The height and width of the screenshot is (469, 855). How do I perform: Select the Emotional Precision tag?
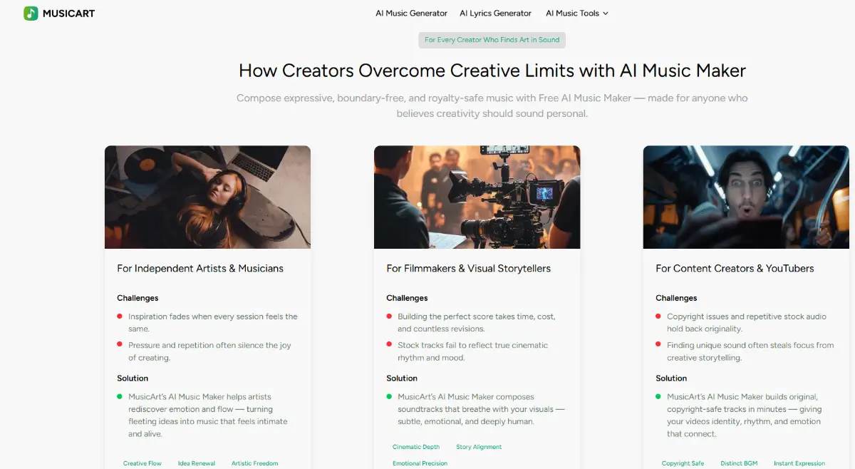420,463
